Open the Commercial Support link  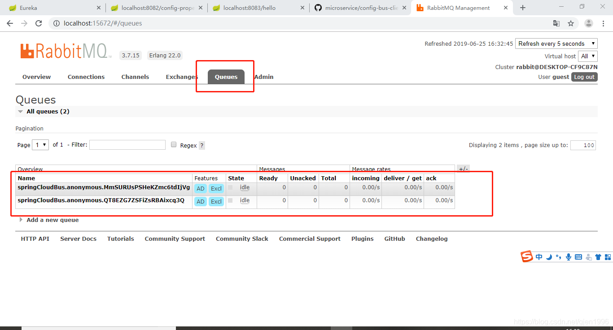pyautogui.click(x=310, y=239)
